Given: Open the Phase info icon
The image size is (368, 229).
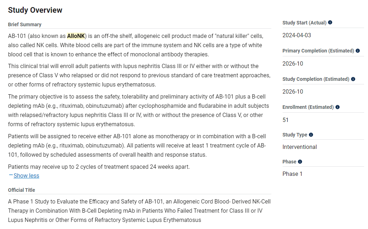Looking at the screenshot, I should [300, 162].
